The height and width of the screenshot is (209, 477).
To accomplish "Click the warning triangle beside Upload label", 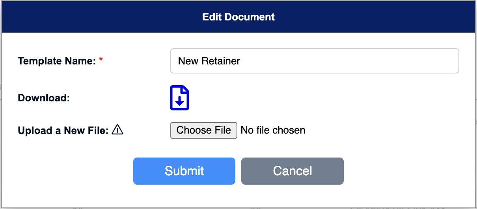I will click(117, 129).
